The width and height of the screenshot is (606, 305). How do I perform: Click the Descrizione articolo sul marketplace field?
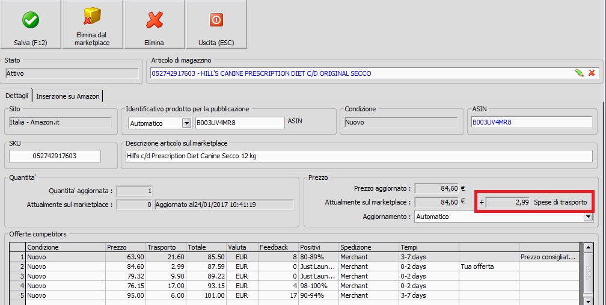pyautogui.click(x=358, y=156)
